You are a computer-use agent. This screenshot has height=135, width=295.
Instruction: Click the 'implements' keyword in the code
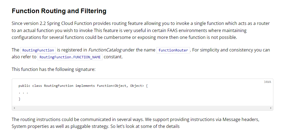tap(85, 86)
